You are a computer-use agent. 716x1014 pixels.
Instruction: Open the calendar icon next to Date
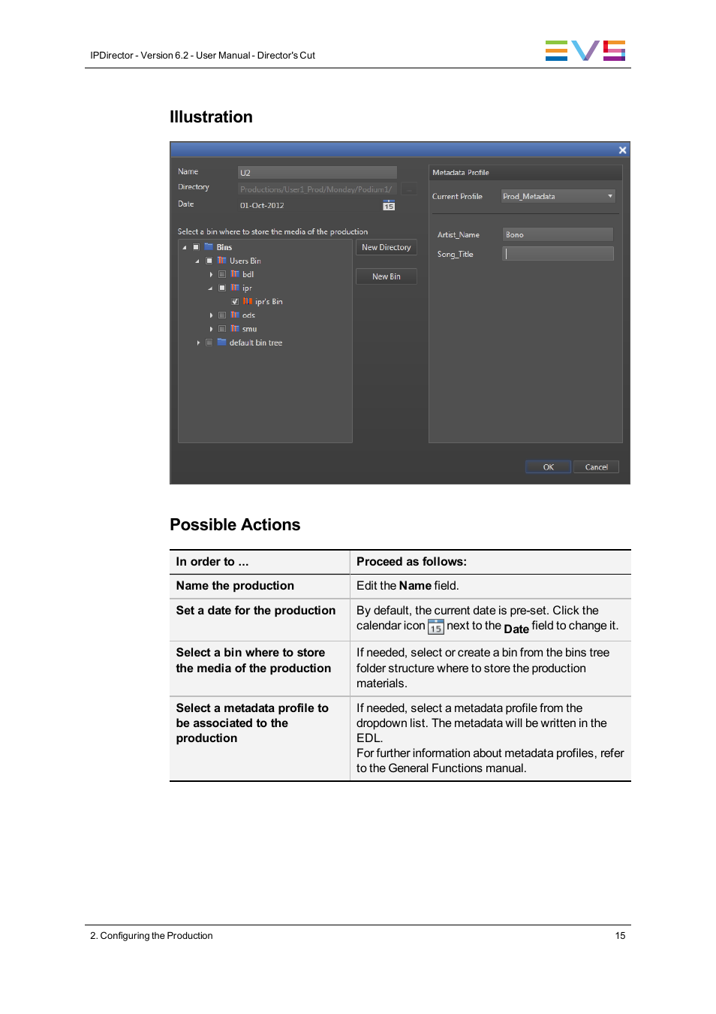point(389,205)
